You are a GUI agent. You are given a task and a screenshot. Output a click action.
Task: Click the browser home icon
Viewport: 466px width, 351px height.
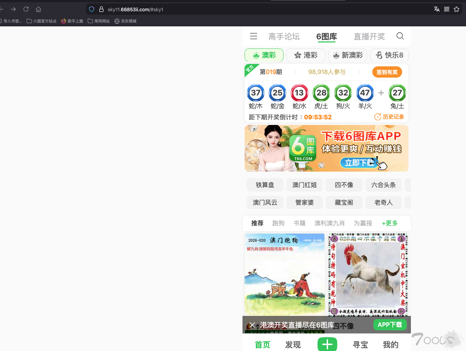pyautogui.click(x=39, y=9)
